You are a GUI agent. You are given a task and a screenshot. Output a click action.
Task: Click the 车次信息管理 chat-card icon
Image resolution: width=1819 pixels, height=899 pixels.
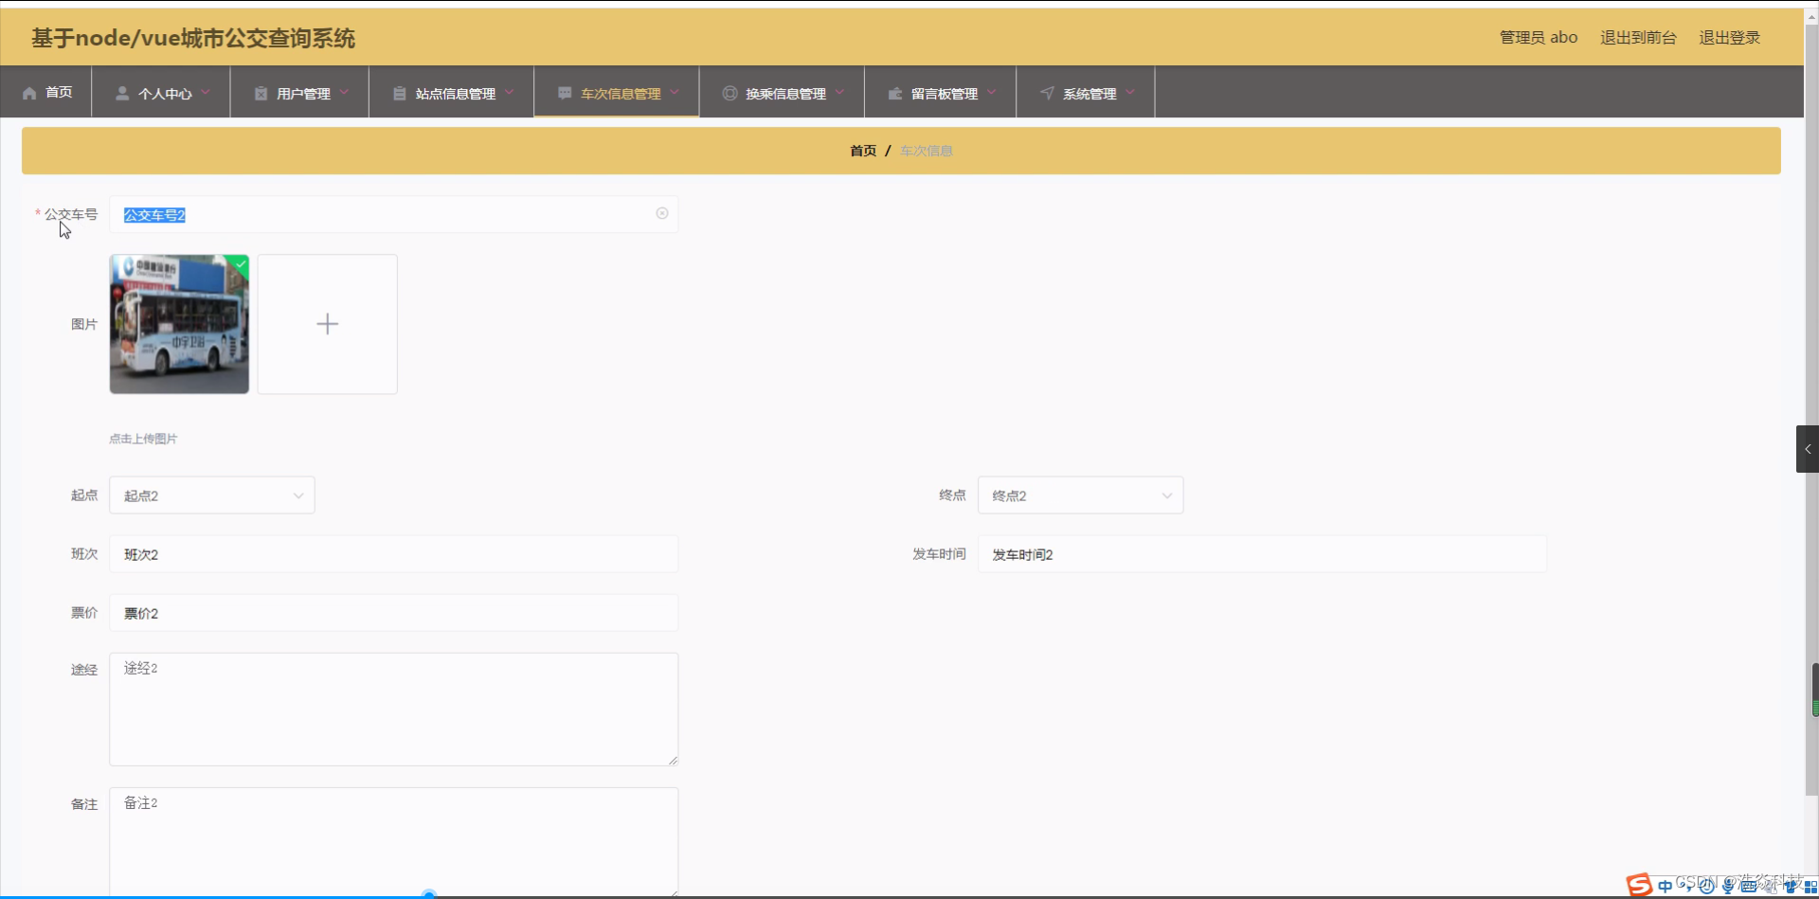(x=565, y=92)
